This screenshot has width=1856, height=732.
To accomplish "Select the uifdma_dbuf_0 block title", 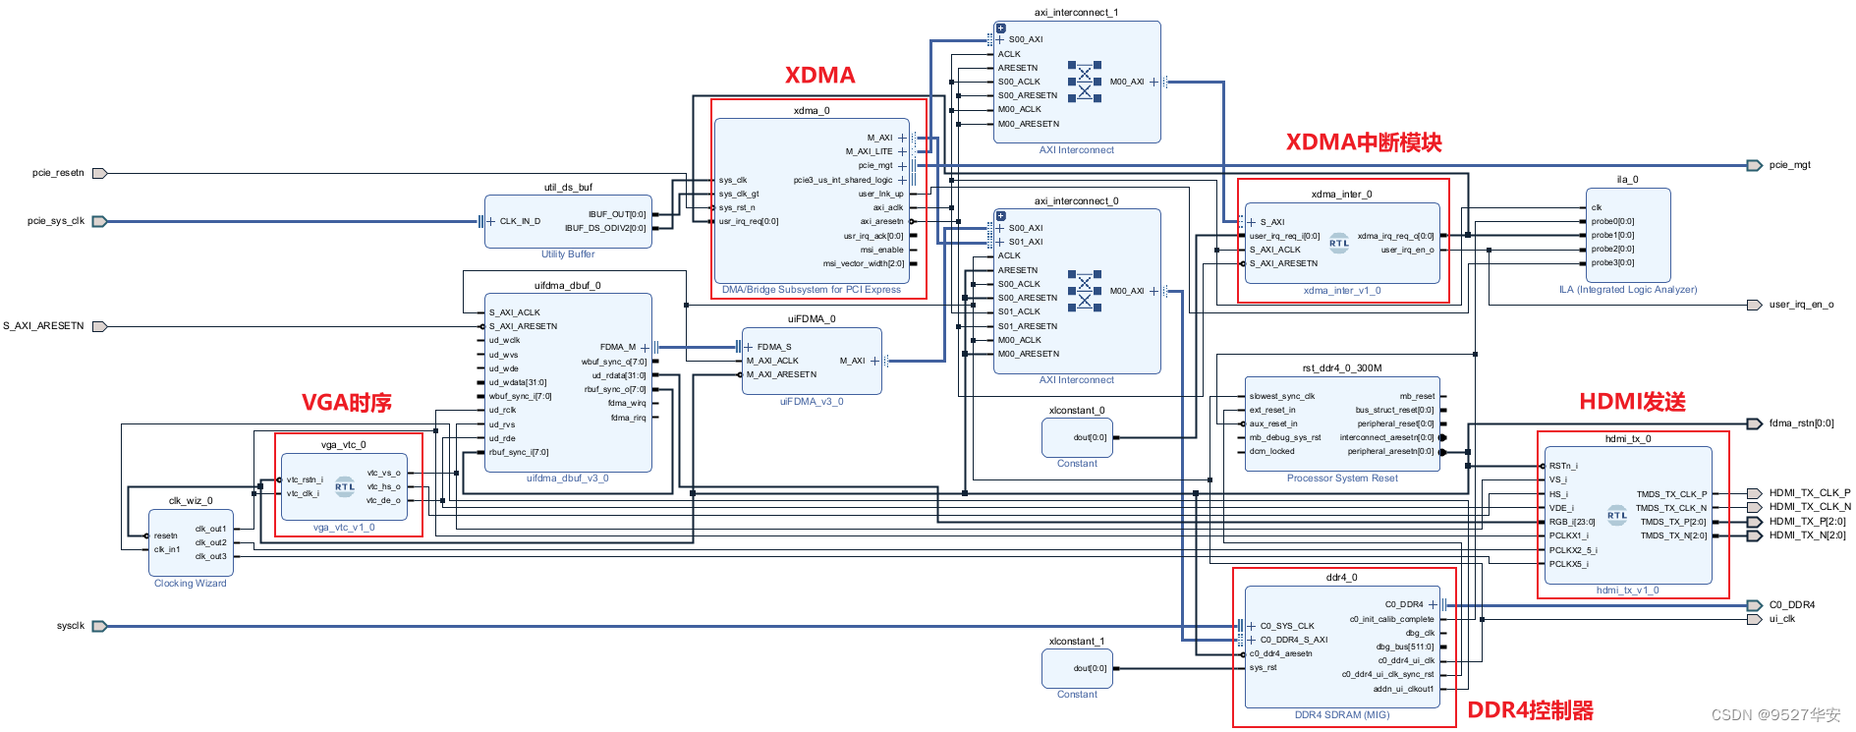I will click(568, 286).
